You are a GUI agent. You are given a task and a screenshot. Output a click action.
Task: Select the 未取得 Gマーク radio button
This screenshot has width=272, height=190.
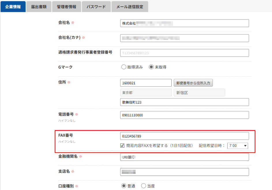[151, 67]
